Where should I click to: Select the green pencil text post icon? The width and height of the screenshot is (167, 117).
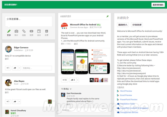9,31
